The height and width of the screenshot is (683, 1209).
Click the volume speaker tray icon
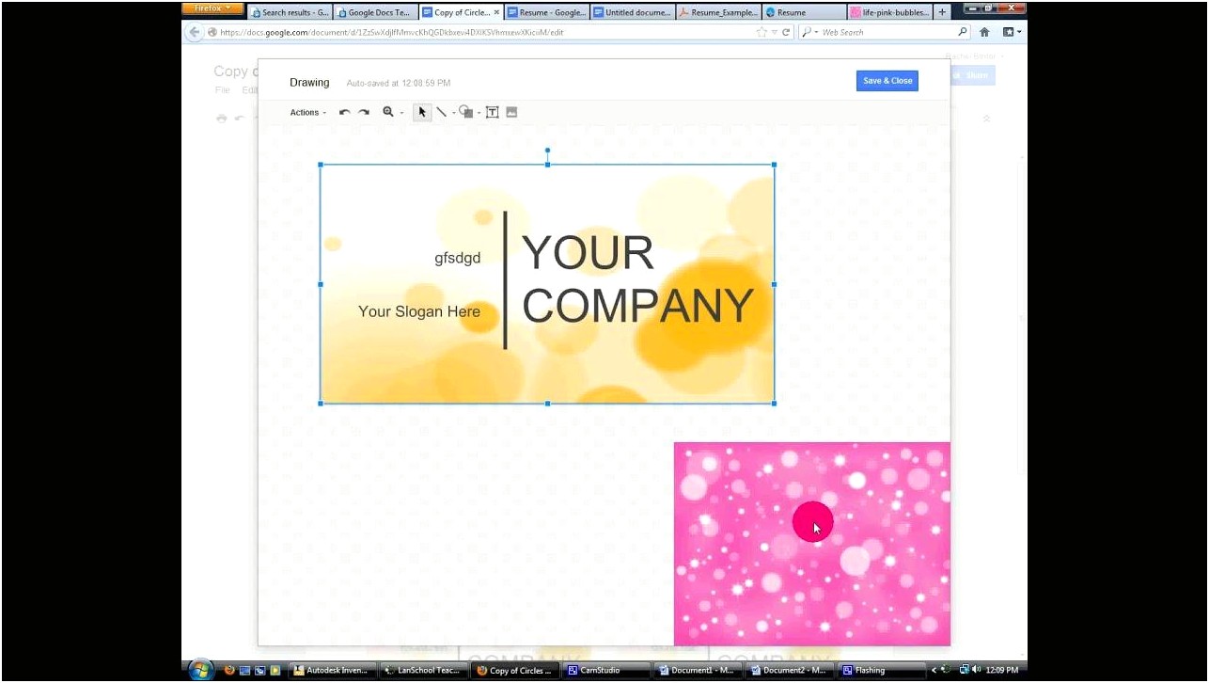[x=978, y=671]
